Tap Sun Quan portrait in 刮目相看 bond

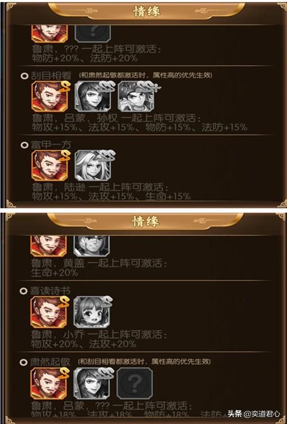136,97
